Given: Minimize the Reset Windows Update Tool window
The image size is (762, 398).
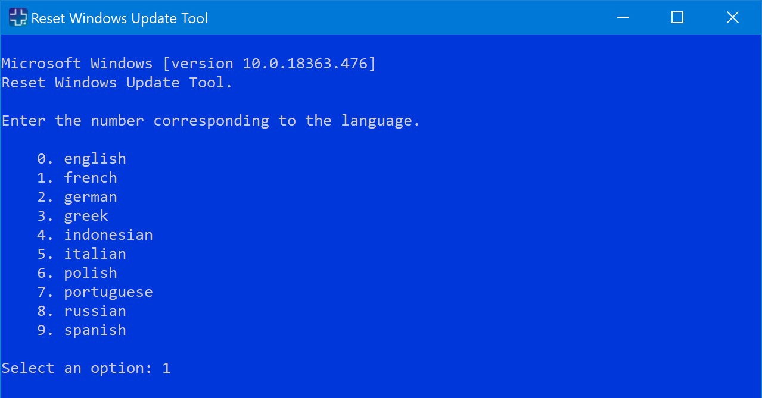Looking at the screenshot, I should (622, 18).
